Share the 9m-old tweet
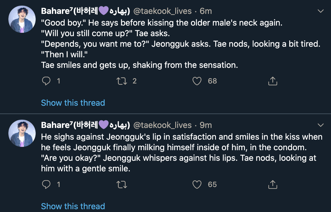This screenshot has height=212, width=331. pyautogui.click(x=272, y=184)
